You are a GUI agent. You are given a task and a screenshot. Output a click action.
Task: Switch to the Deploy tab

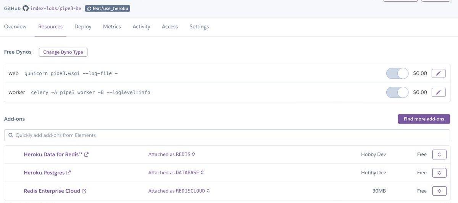83,27
